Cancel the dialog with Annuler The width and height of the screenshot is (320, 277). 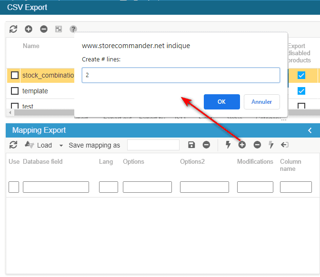[x=261, y=102]
